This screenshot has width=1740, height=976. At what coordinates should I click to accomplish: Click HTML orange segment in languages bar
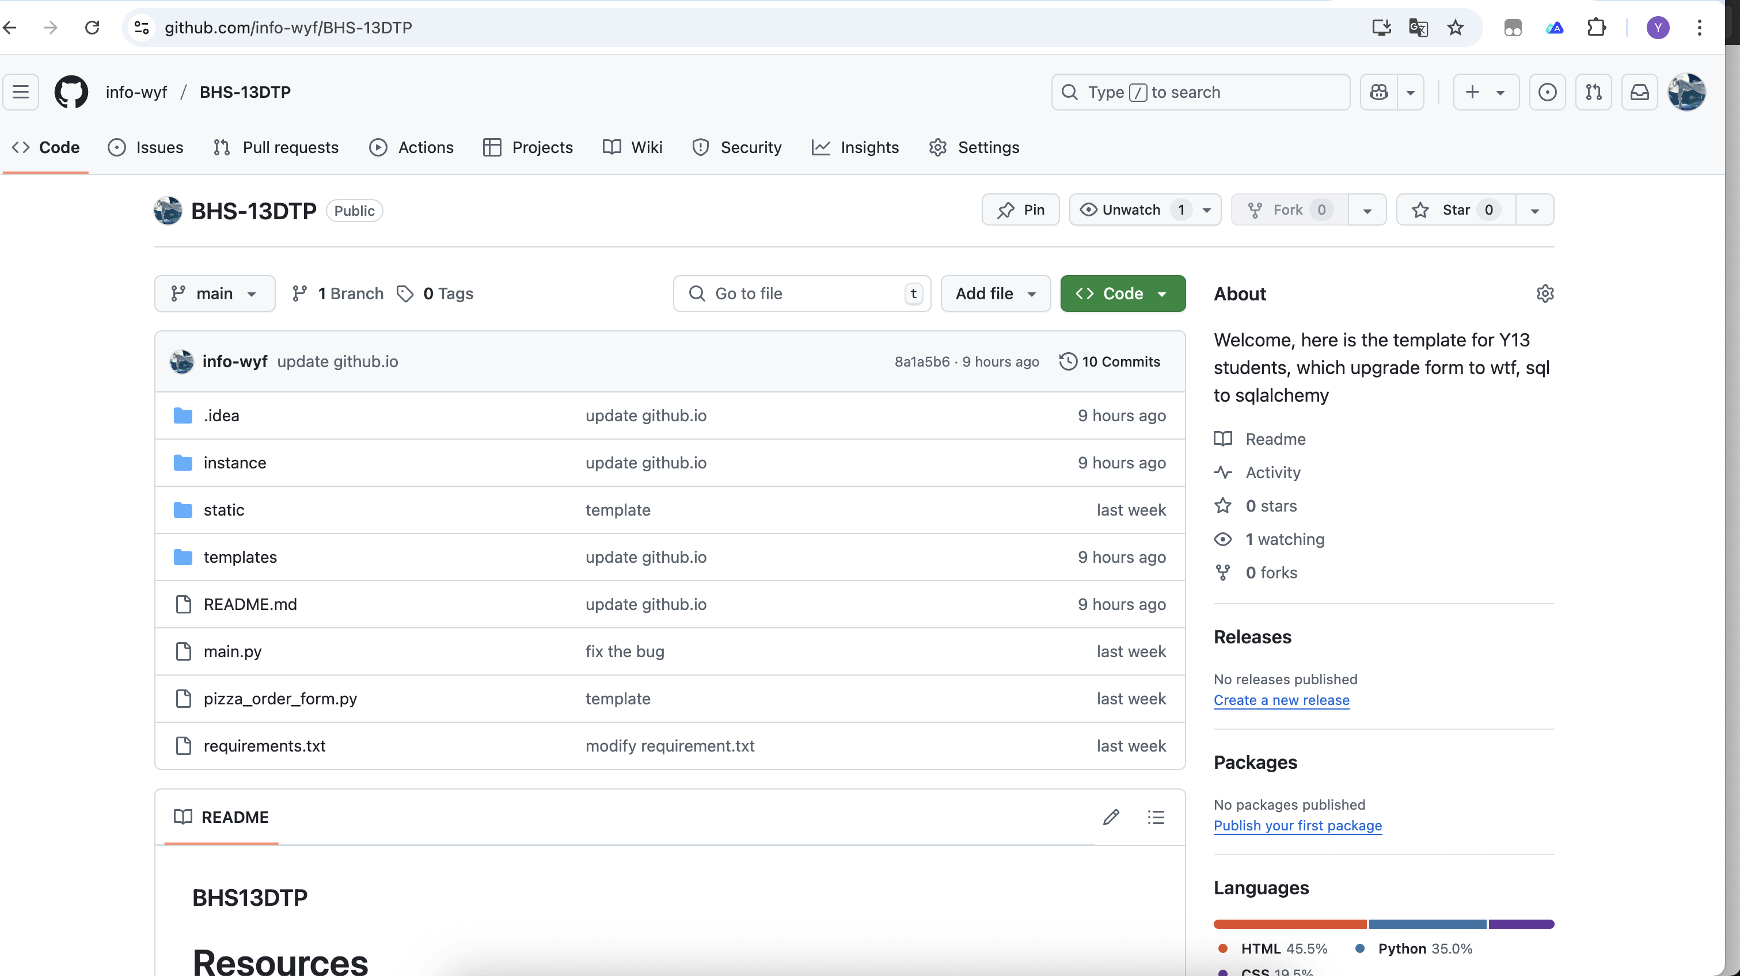[1290, 924]
